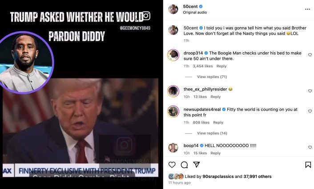This screenshot has height=189, width=314.
Task: Expand View replies (71)
Action: 212,77
